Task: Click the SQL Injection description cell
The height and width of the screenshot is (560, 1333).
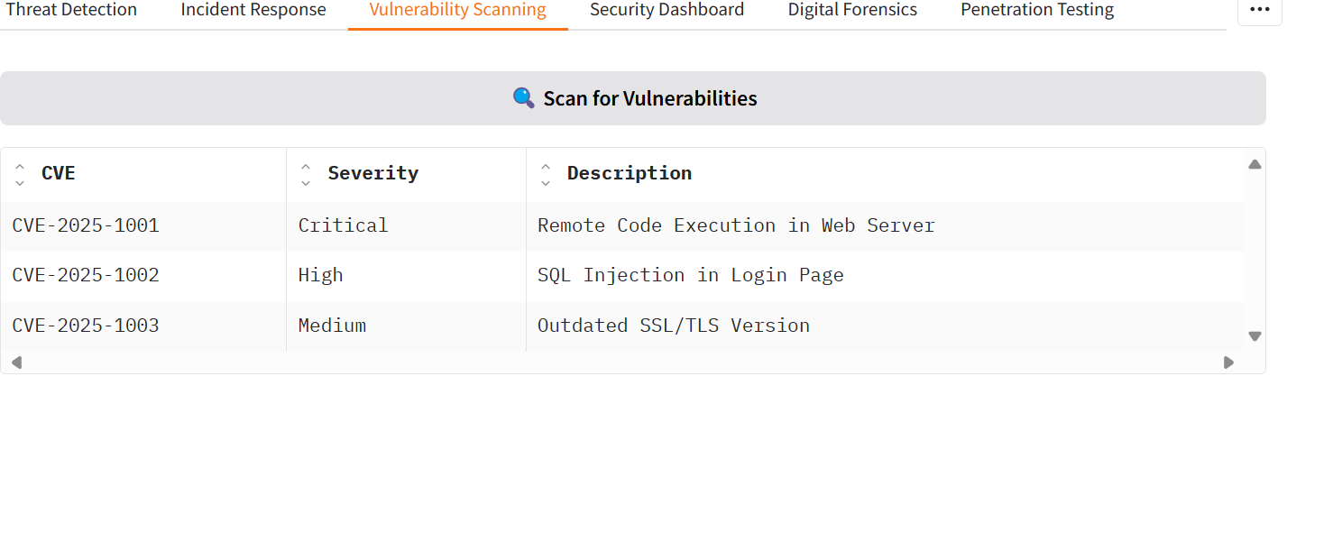Action: coord(690,276)
